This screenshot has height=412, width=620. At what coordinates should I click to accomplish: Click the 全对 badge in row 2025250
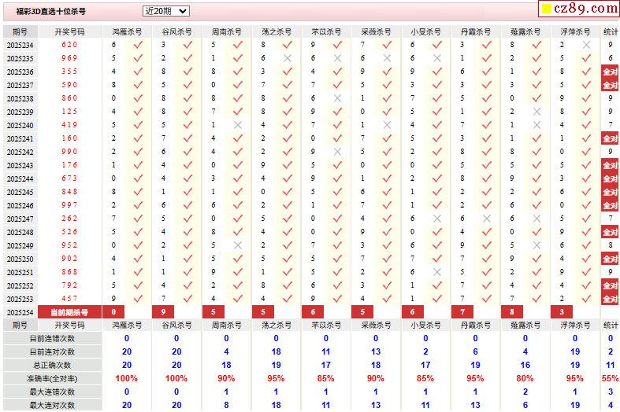[610, 259]
